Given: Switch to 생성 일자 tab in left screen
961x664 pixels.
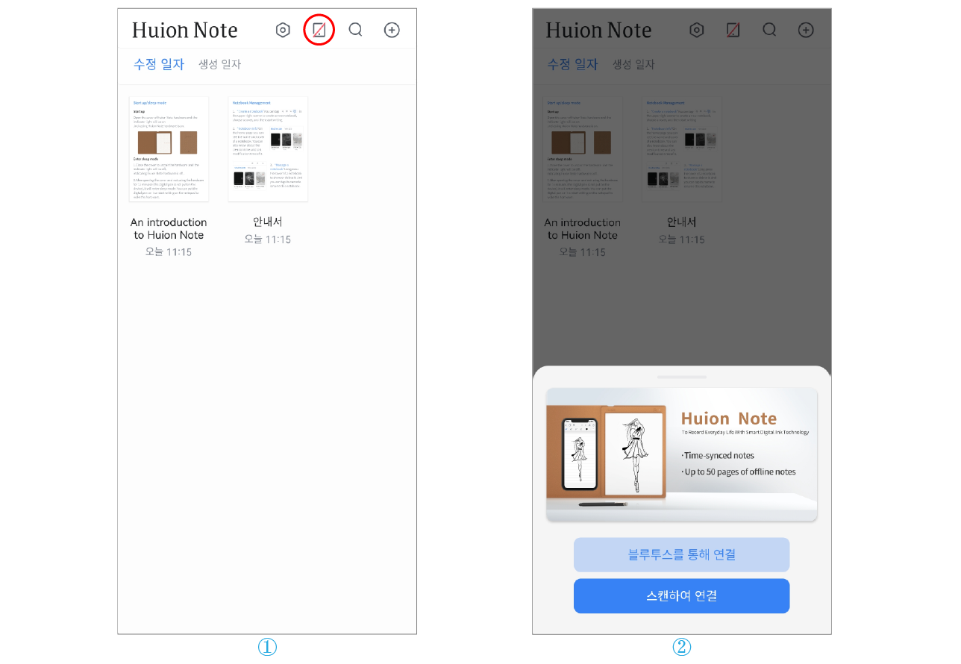Looking at the screenshot, I should click(219, 65).
